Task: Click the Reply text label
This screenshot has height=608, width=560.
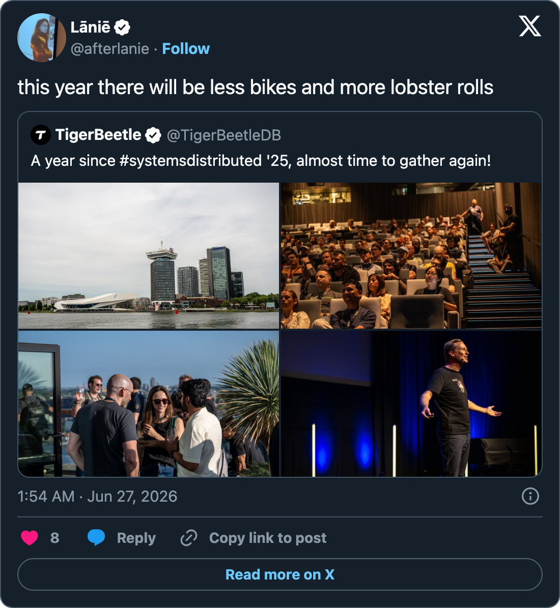Action: tap(136, 538)
